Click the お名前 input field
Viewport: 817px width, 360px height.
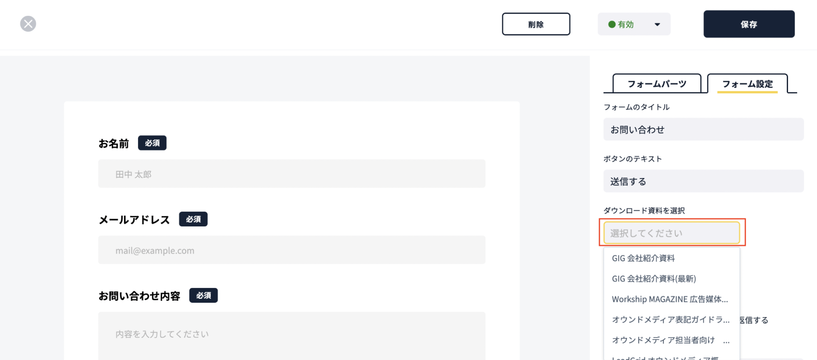(291, 174)
